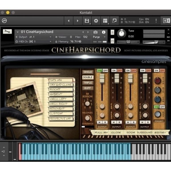
Task: Click the Max voices value 512
Action: point(85,37)
